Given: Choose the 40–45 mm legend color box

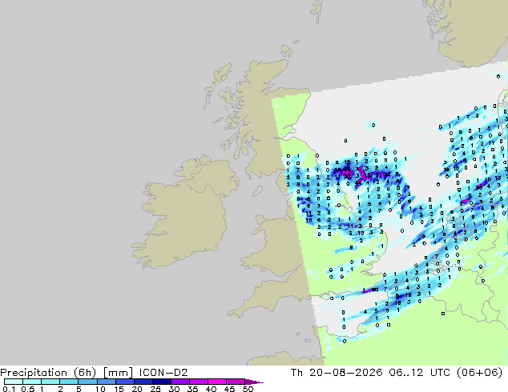Looking at the screenshot, I should pos(217,382).
